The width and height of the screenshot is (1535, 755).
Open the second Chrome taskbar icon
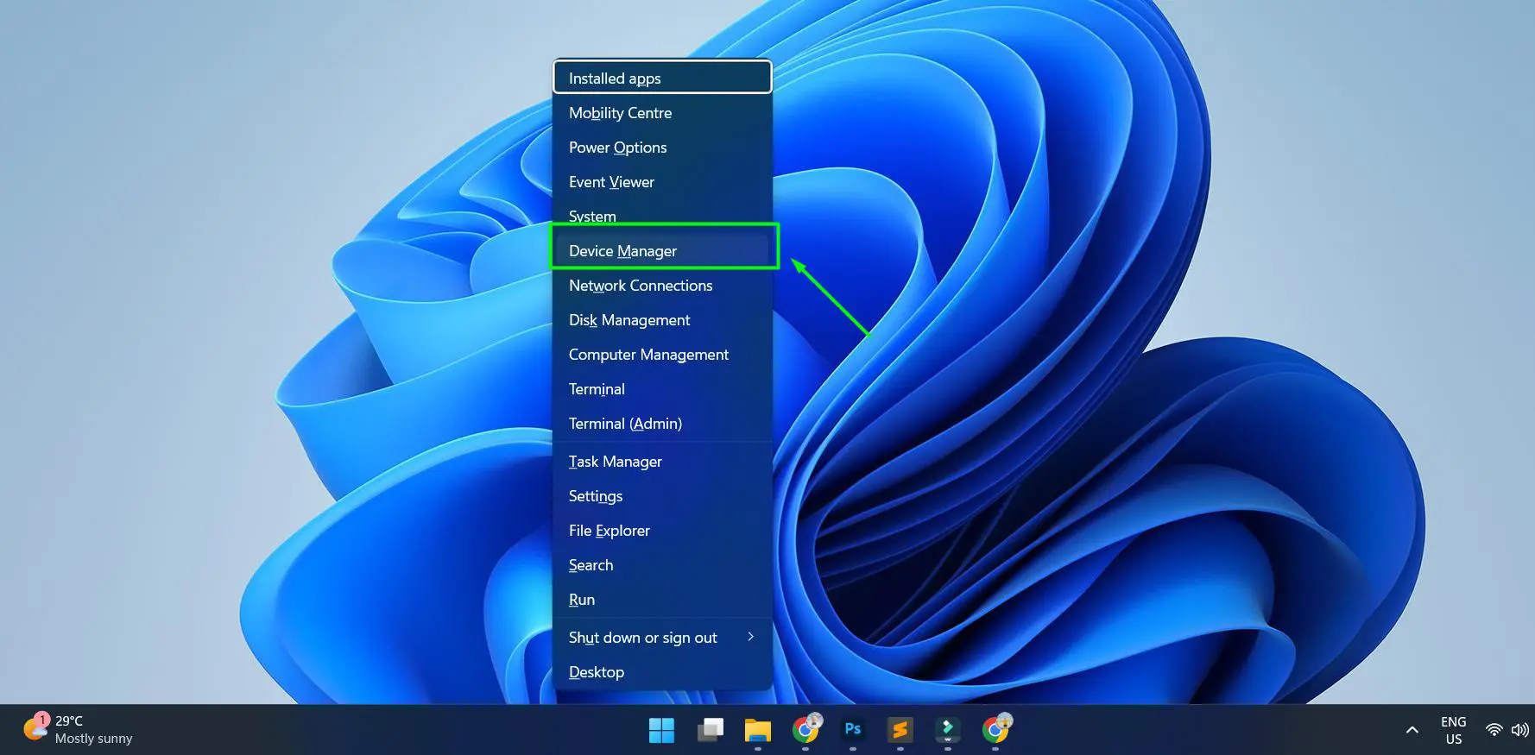[995, 730]
